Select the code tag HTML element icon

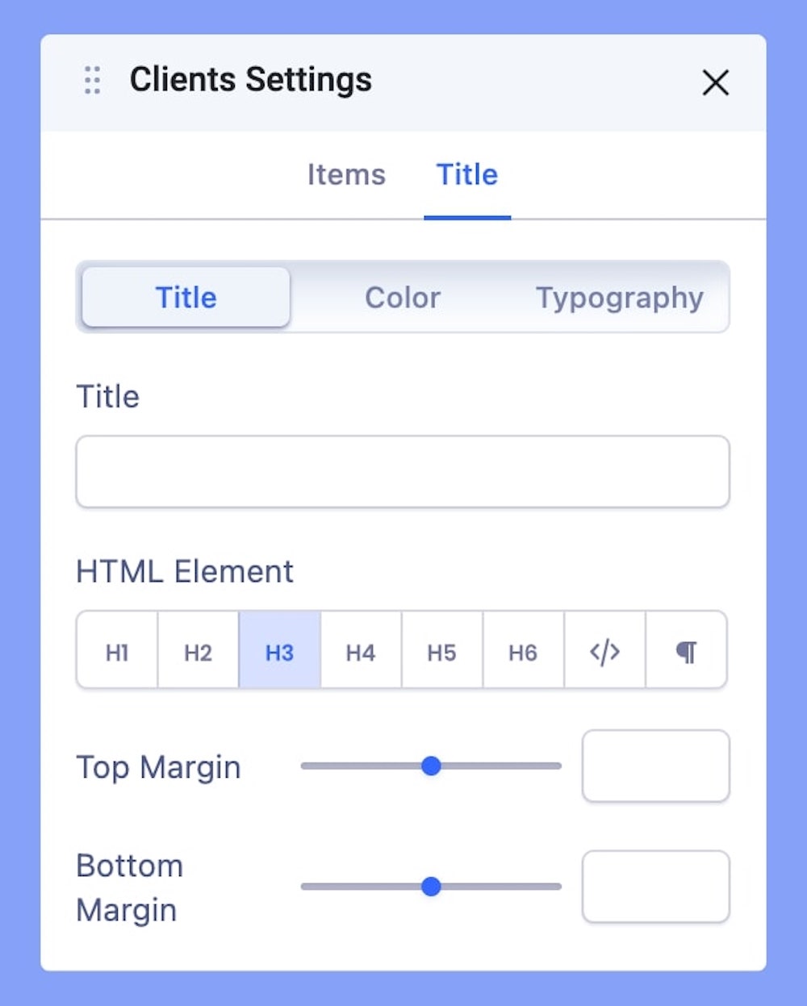point(604,651)
